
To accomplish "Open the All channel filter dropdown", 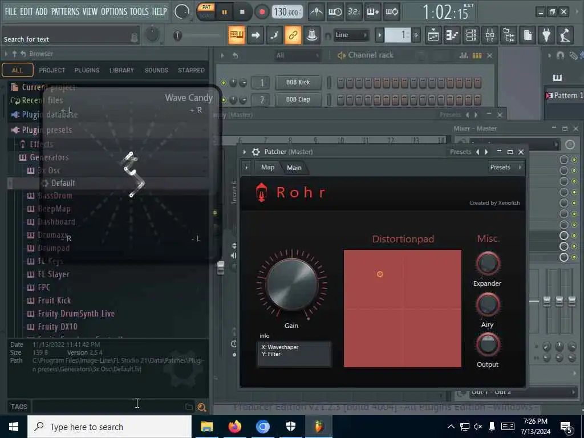I will [297, 55].
